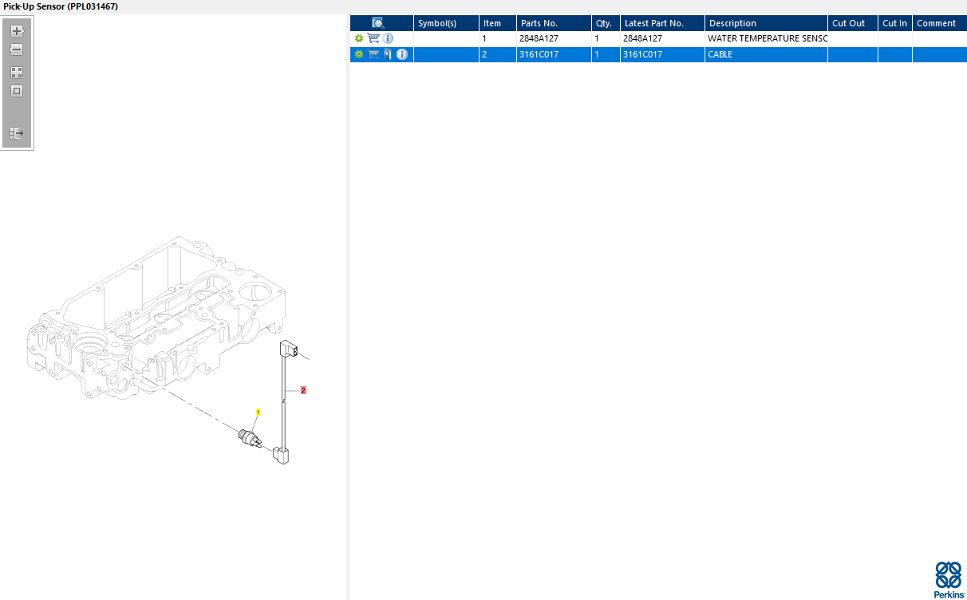Select yellow callout 1 on diagram
This screenshot has width=967, height=600.
pos(258,412)
